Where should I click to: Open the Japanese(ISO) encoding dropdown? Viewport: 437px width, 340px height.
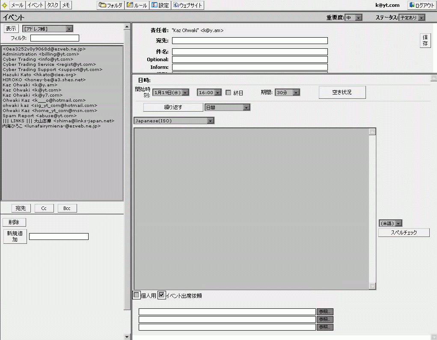(x=174, y=121)
